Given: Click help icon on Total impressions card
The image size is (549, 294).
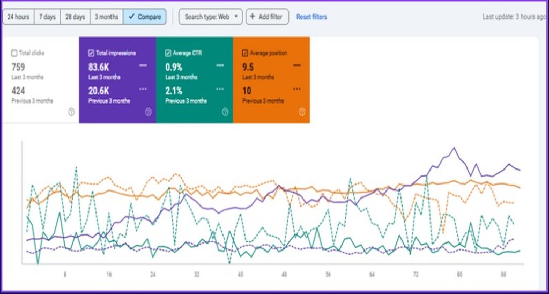Looking at the screenshot, I should pos(148,112).
